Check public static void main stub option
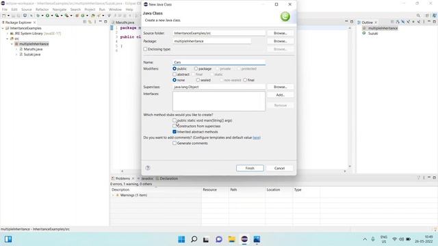This screenshot has height=246, width=438. 175,120
